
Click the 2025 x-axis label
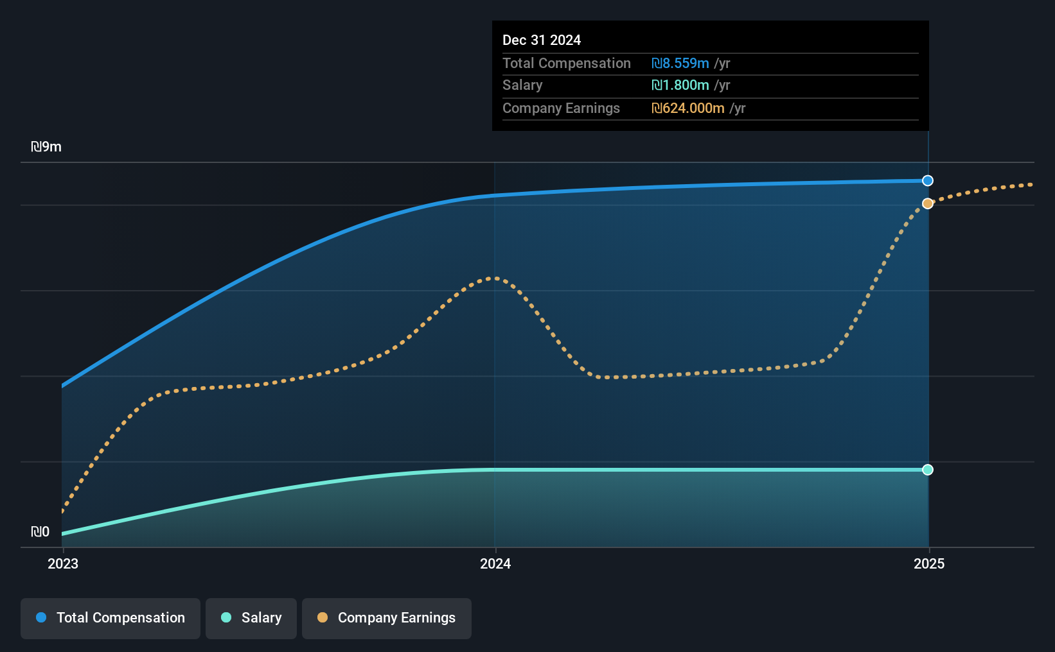(929, 563)
